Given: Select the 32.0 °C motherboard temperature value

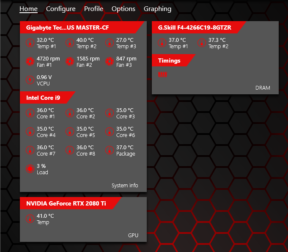Looking at the screenshot, I should (45, 40).
